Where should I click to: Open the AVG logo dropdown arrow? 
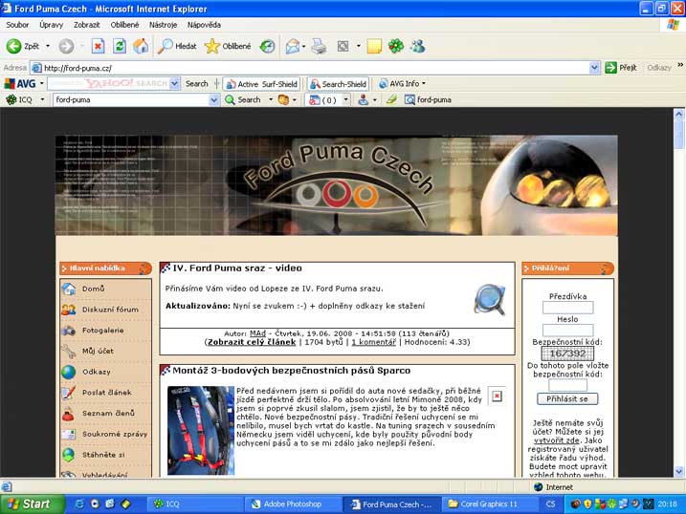click(42, 83)
